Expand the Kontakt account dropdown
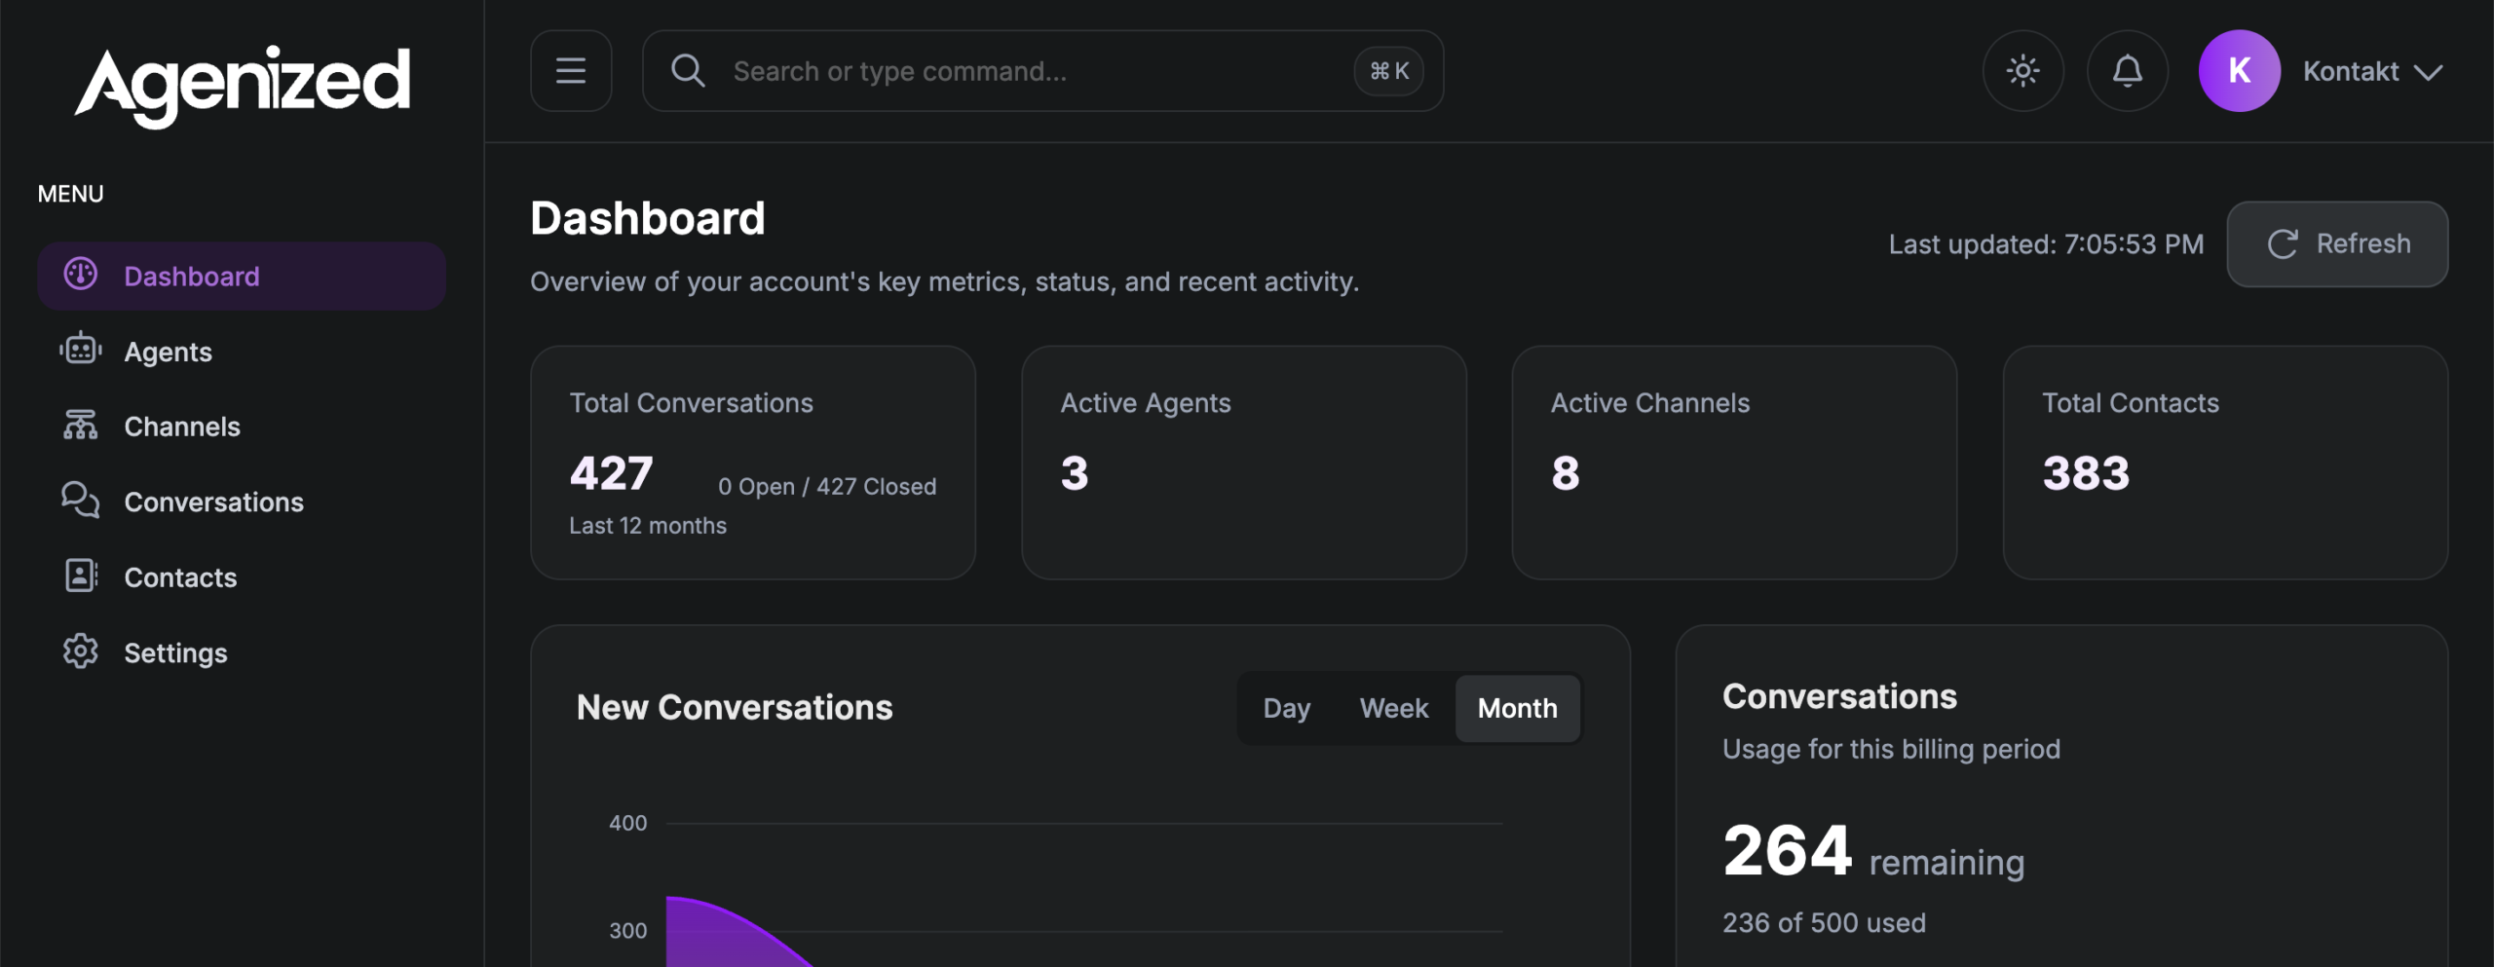The height and width of the screenshot is (967, 2494). point(2373,72)
